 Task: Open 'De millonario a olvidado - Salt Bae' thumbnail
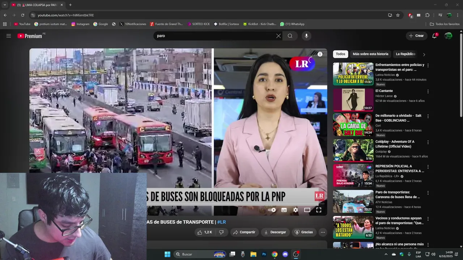pos(353,125)
